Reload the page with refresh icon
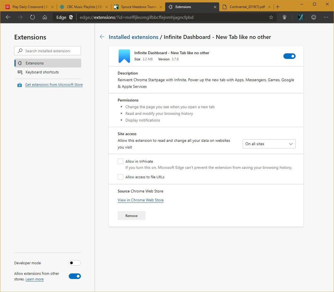334x292 pixels. point(32,17)
